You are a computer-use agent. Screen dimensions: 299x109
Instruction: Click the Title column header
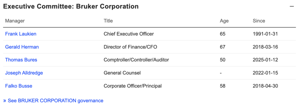[x=108, y=21]
